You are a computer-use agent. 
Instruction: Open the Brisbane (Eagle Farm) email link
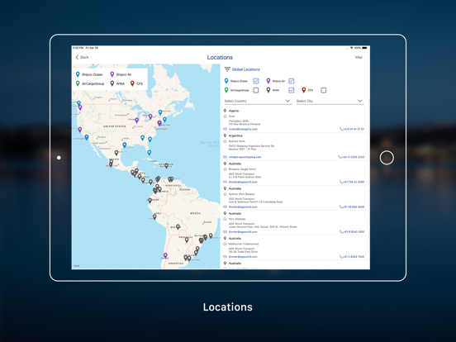243,182
